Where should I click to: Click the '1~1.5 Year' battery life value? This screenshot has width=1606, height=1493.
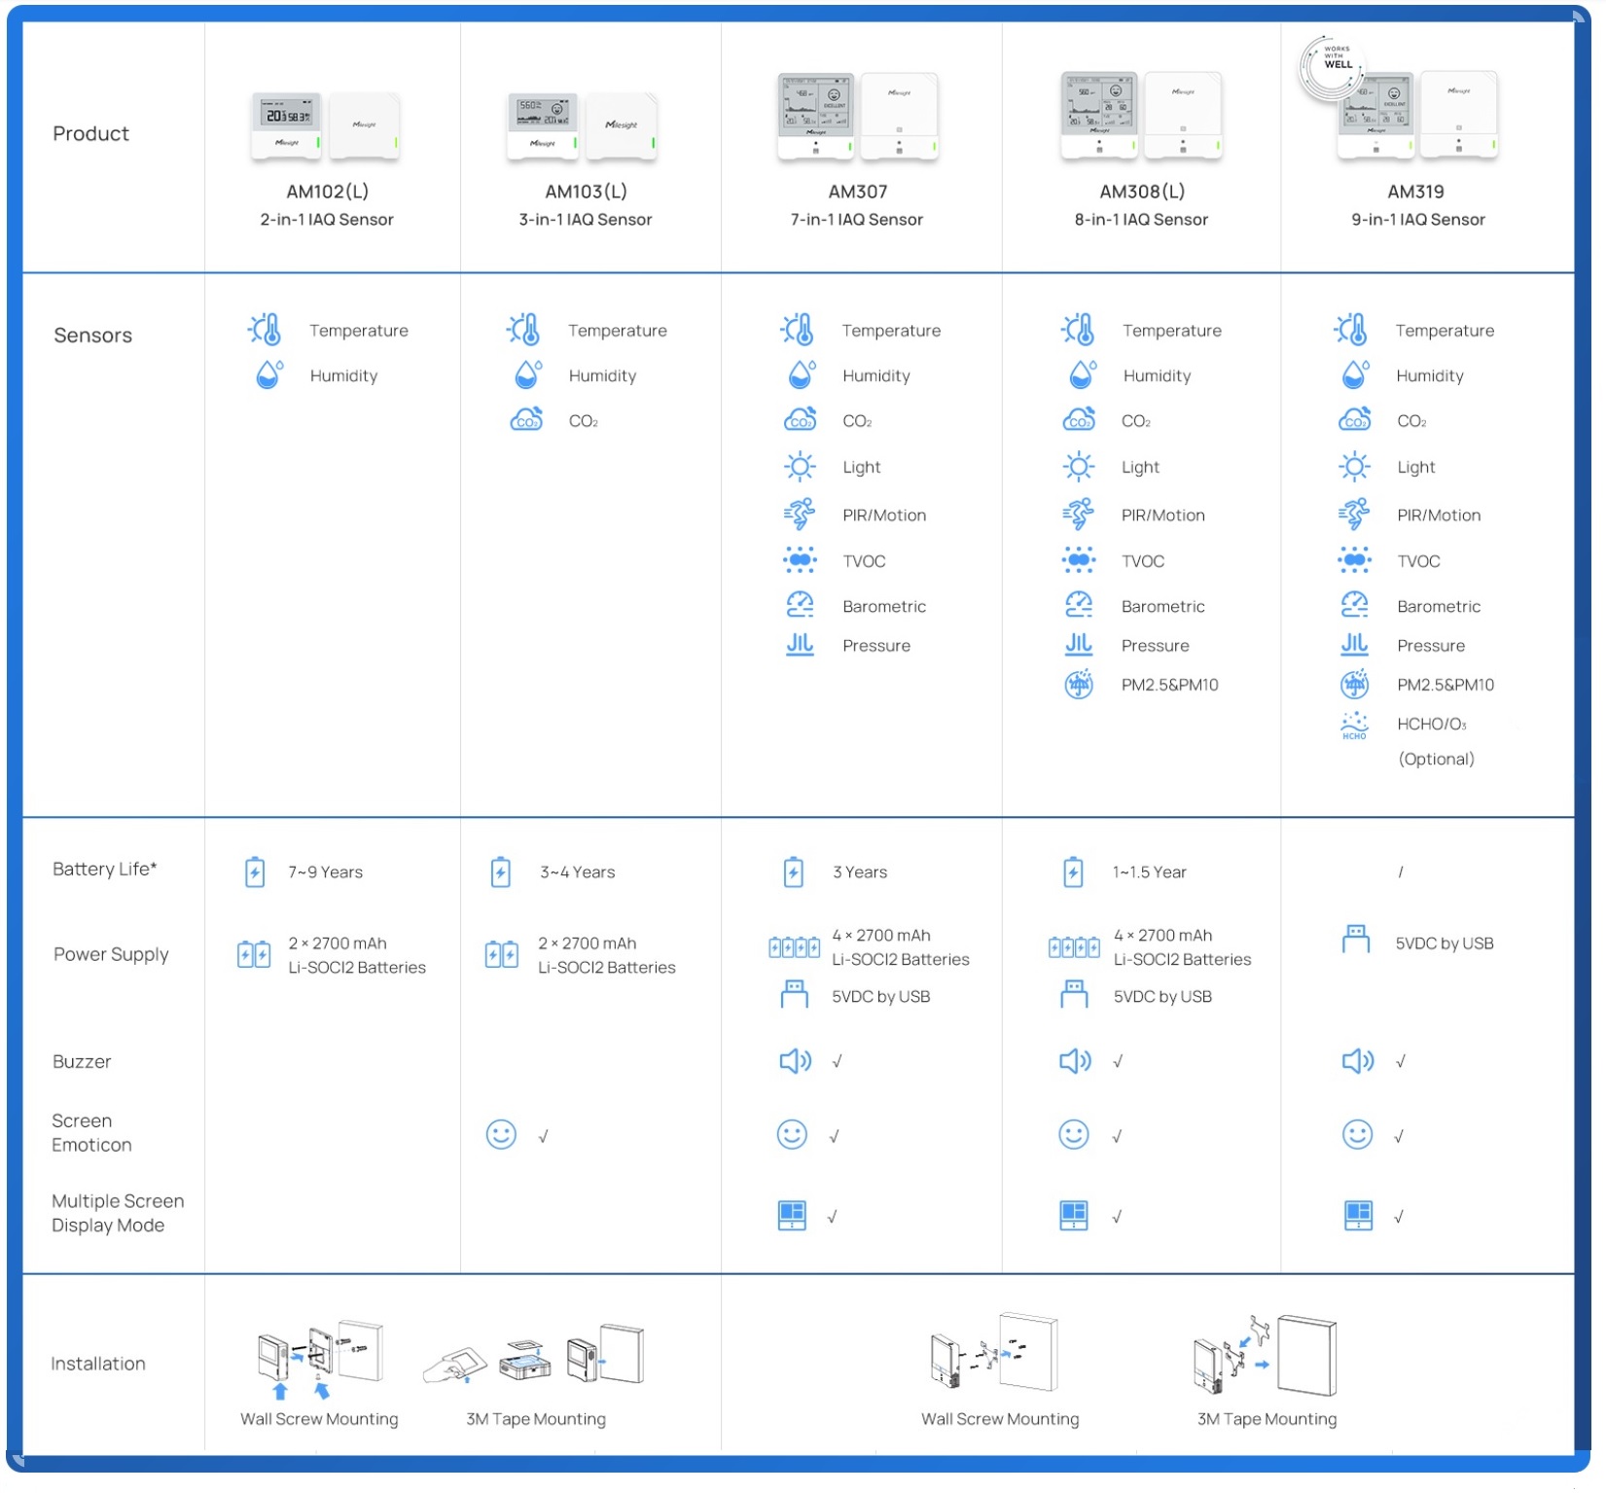coord(1150,872)
